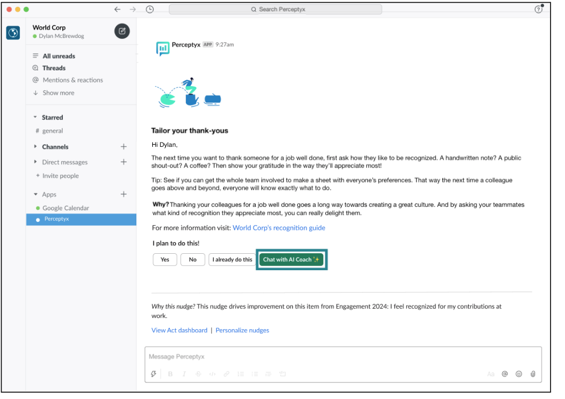The image size is (565, 399).
Task: Open the emoji picker smiley icon
Action: [519, 374]
